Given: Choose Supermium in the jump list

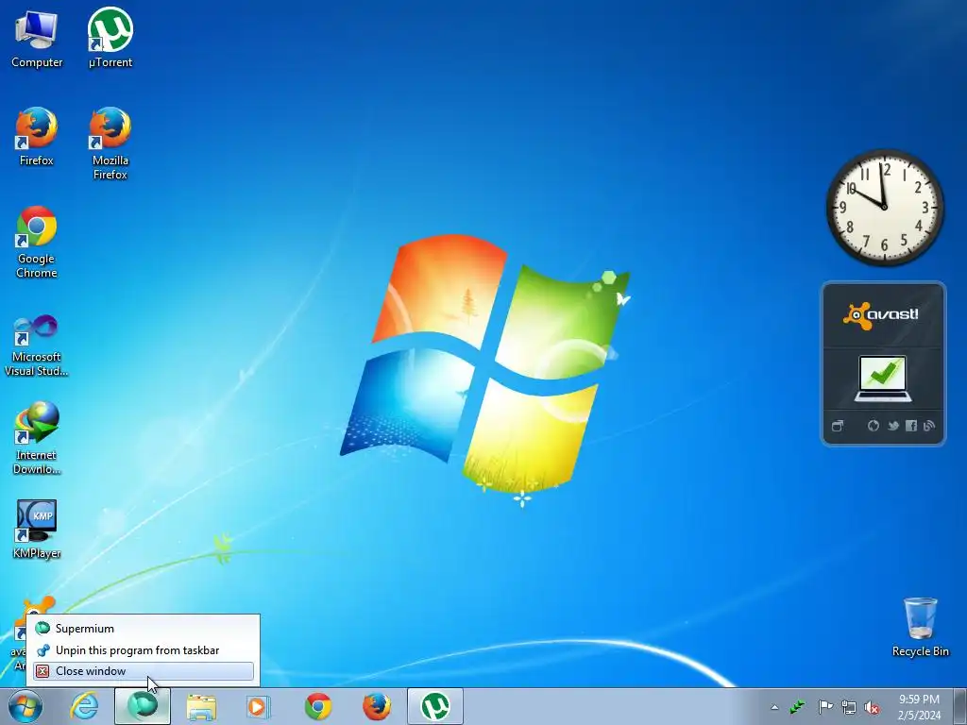Looking at the screenshot, I should [x=144, y=629].
